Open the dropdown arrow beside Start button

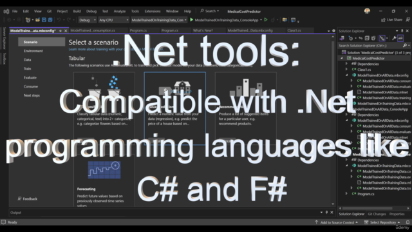tap(261, 20)
